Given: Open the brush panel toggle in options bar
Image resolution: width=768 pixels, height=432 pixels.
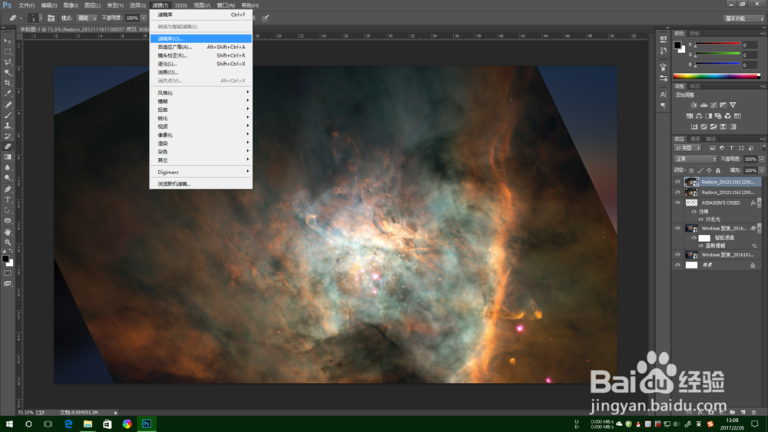Looking at the screenshot, I should pos(51,18).
